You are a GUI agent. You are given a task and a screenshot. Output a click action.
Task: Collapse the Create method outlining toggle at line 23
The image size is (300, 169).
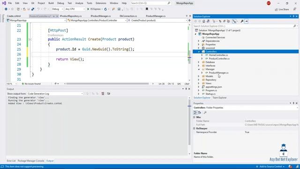click(30, 39)
